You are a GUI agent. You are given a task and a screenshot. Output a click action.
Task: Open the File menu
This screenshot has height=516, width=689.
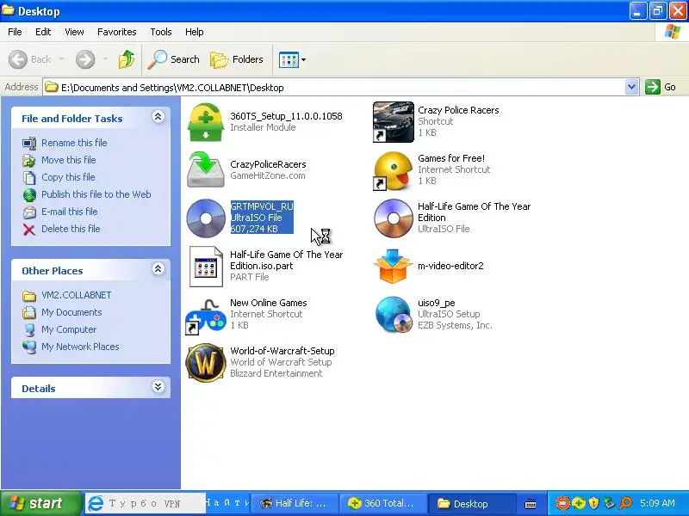coord(15,32)
